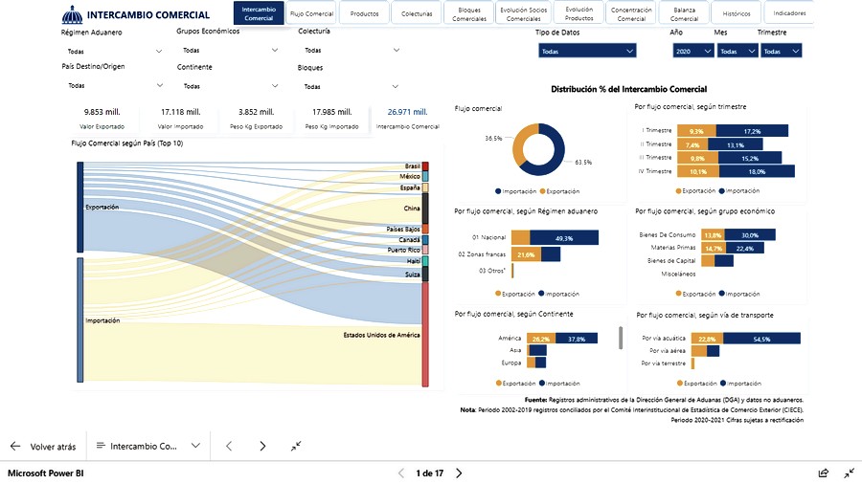The image size is (862, 484).
Task: Click the share icon in footer
Action: click(x=823, y=473)
